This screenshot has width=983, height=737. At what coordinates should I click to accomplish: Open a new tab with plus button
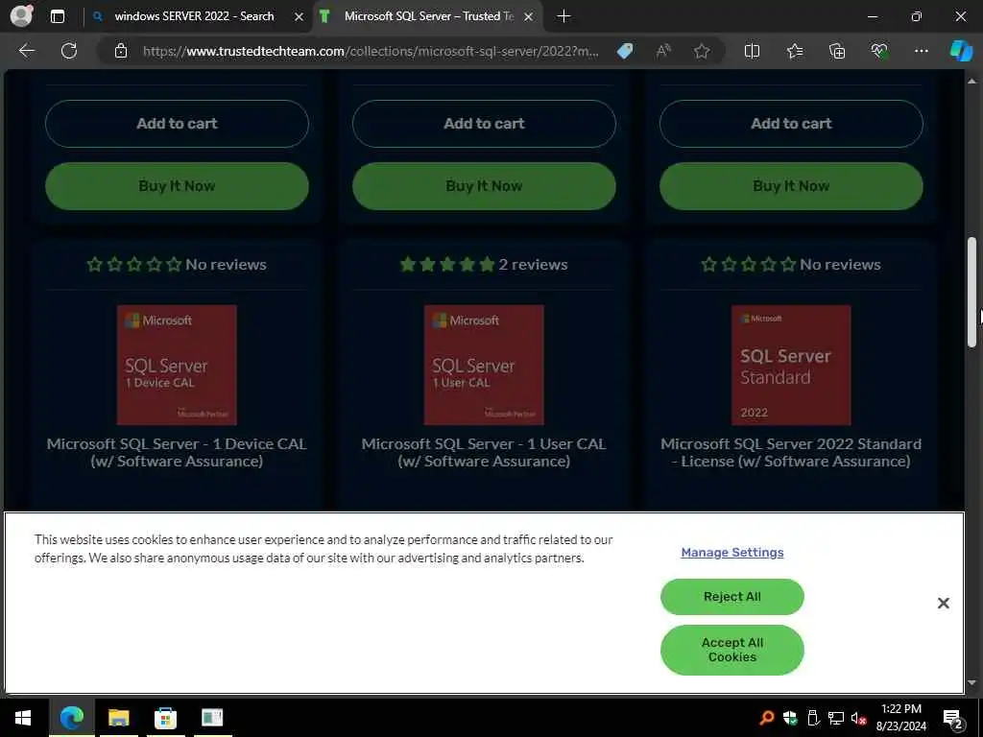pos(563,16)
